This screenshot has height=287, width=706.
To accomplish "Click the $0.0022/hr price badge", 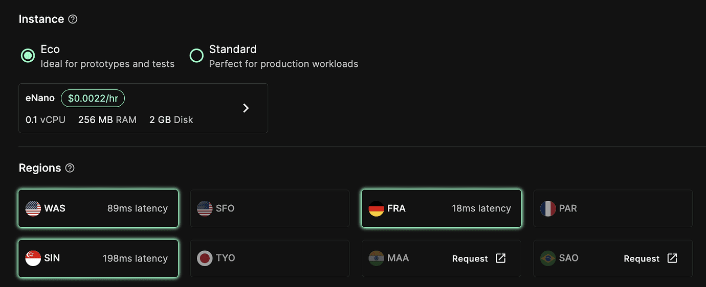I will [x=93, y=98].
